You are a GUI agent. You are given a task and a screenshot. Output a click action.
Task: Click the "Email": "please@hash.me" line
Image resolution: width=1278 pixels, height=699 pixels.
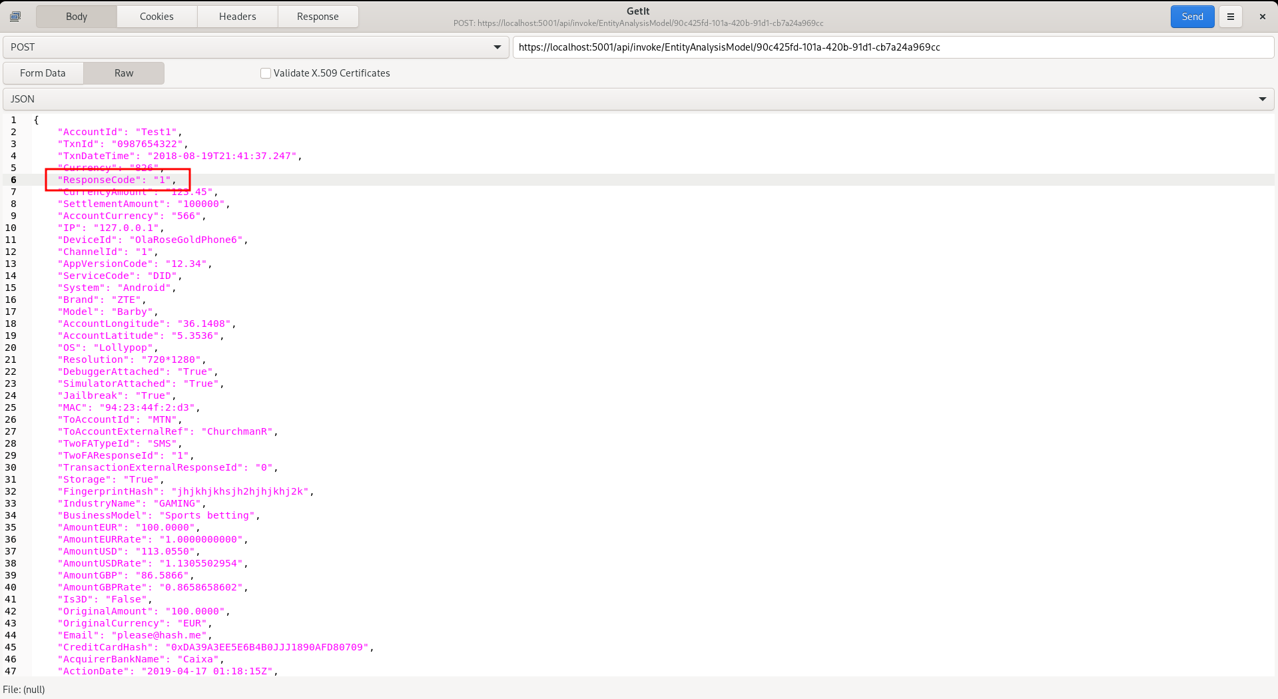pos(135,635)
